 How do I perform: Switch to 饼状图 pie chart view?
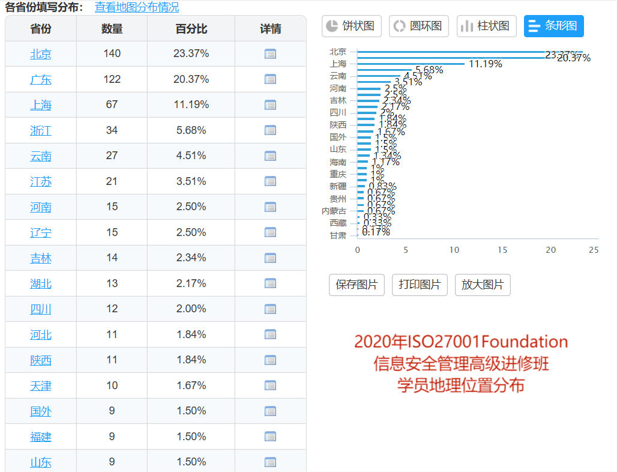[x=352, y=26]
